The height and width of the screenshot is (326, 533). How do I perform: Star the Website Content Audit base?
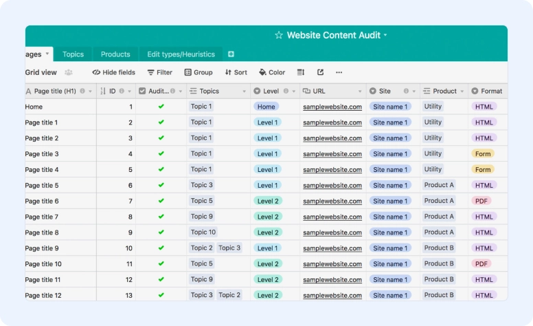[x=278, y=35]
